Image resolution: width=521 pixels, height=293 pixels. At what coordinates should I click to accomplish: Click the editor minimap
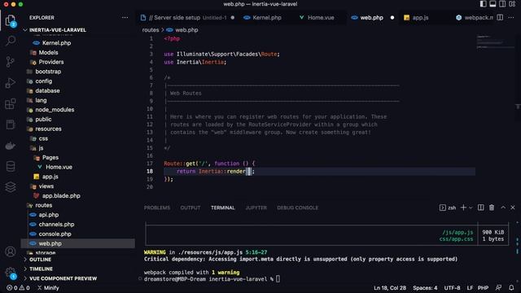pyautogui.click(x=495, y=42)
